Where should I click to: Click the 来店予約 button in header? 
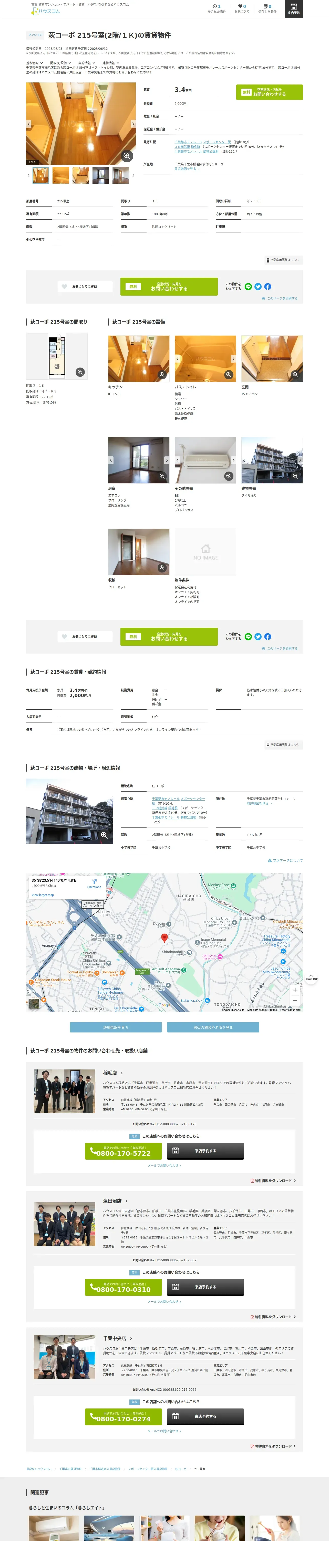[294, 8]
